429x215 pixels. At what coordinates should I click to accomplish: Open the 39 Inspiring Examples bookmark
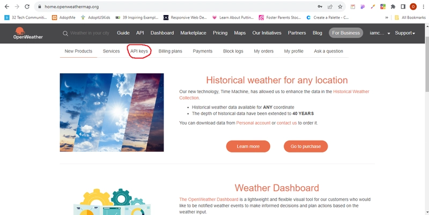coord(137,18)
